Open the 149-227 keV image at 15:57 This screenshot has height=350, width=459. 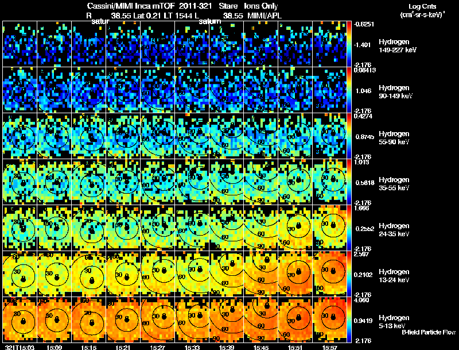coord(329,44)
